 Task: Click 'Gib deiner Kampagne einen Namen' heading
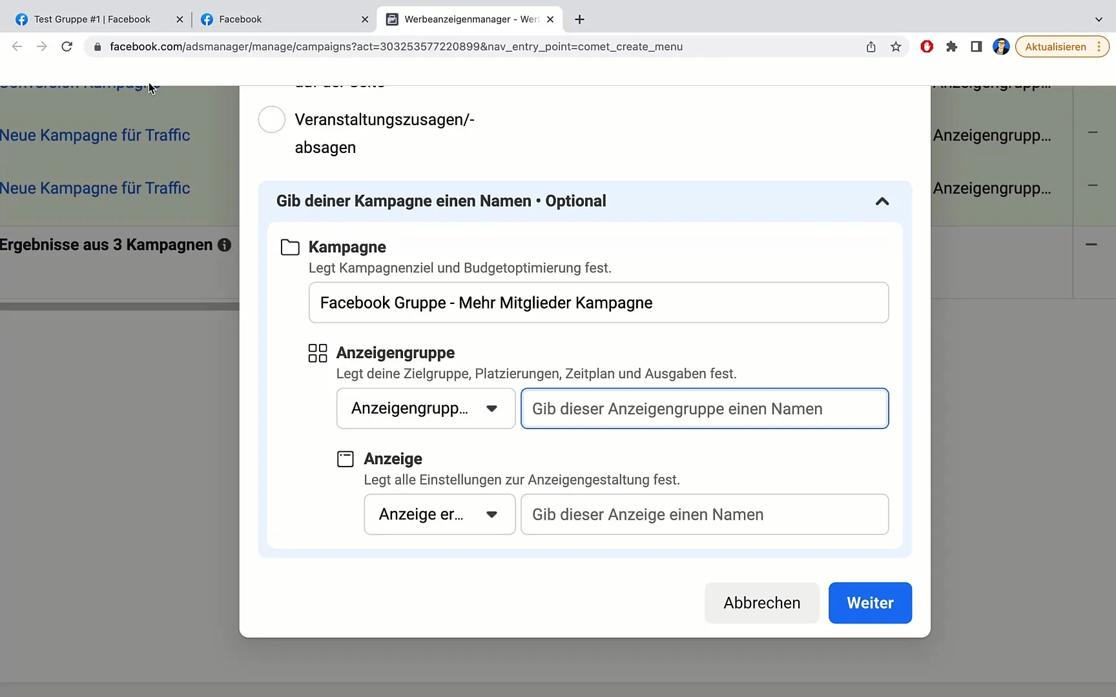pyautogui.click(x=441, y=201)
